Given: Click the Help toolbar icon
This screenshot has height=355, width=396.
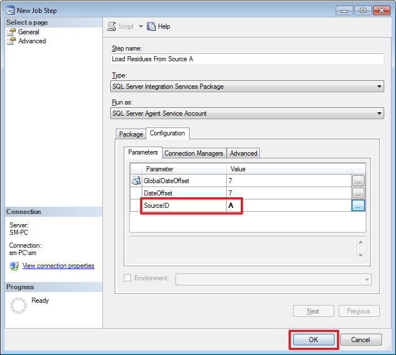Looking at the screenshot, I should [x=151, y=26].
